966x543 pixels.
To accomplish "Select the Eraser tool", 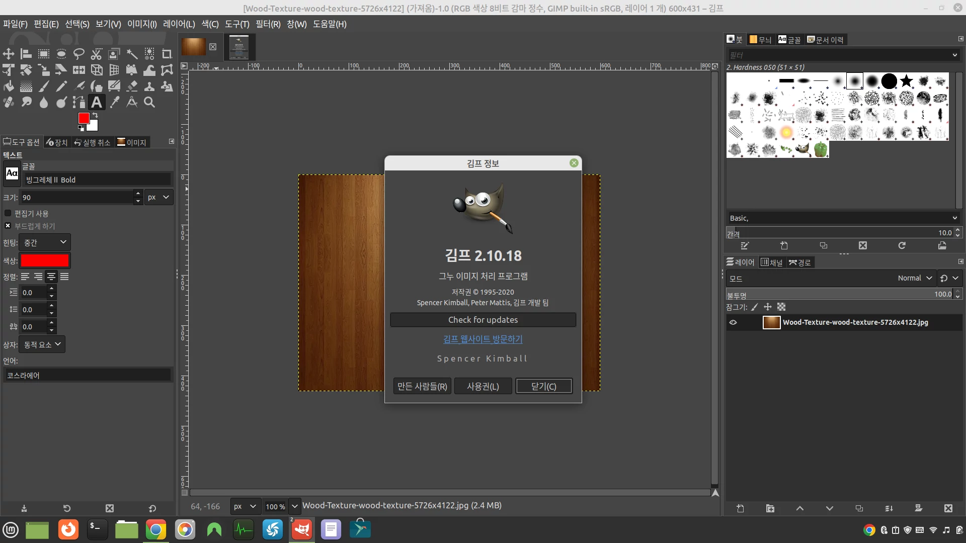I will (132, 86).
